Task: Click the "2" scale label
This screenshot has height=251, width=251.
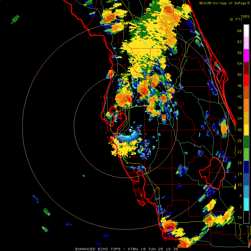Action: tap(241, 207)
